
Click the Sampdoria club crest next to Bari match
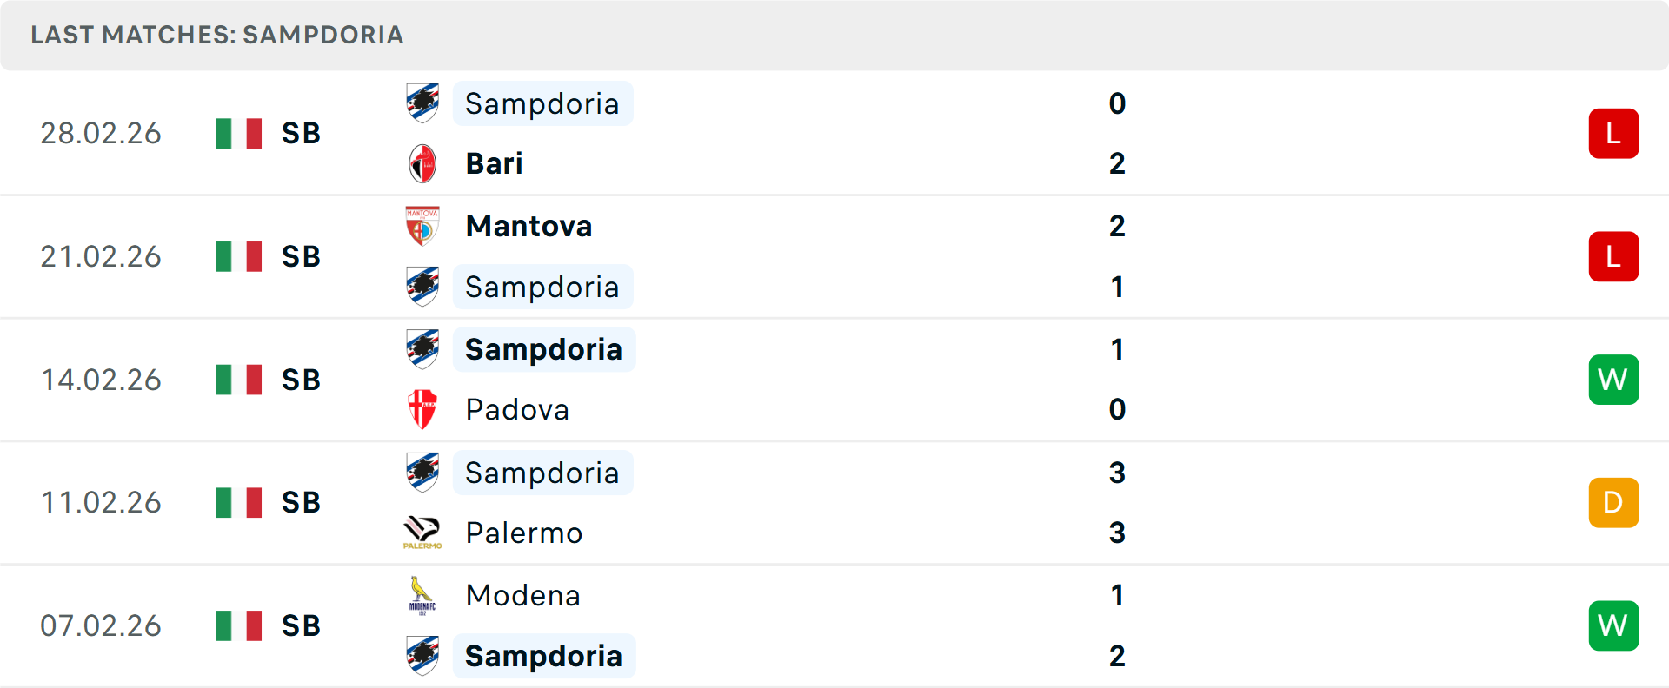pyautogui.click(x=422, y=103)
